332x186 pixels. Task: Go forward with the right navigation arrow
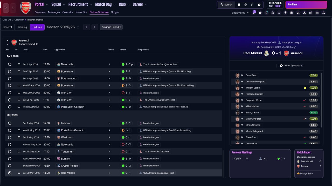click(x=13, y=8)
